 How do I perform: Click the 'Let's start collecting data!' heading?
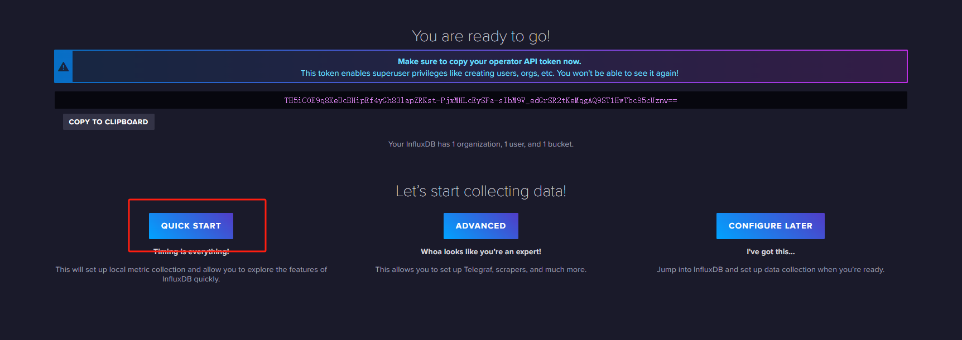[481, 191]
